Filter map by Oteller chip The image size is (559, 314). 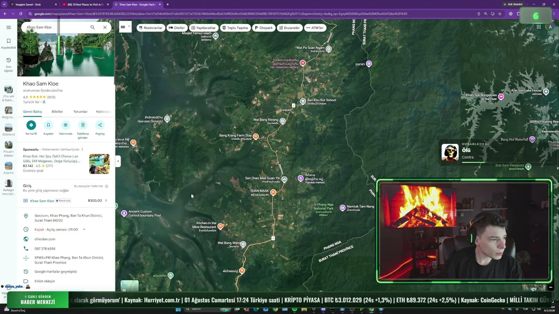click(x=177, y=28)
